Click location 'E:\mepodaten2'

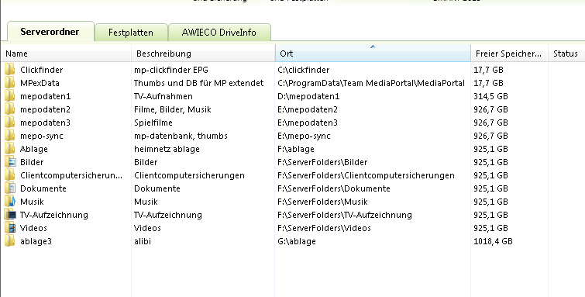coord(308,109)
